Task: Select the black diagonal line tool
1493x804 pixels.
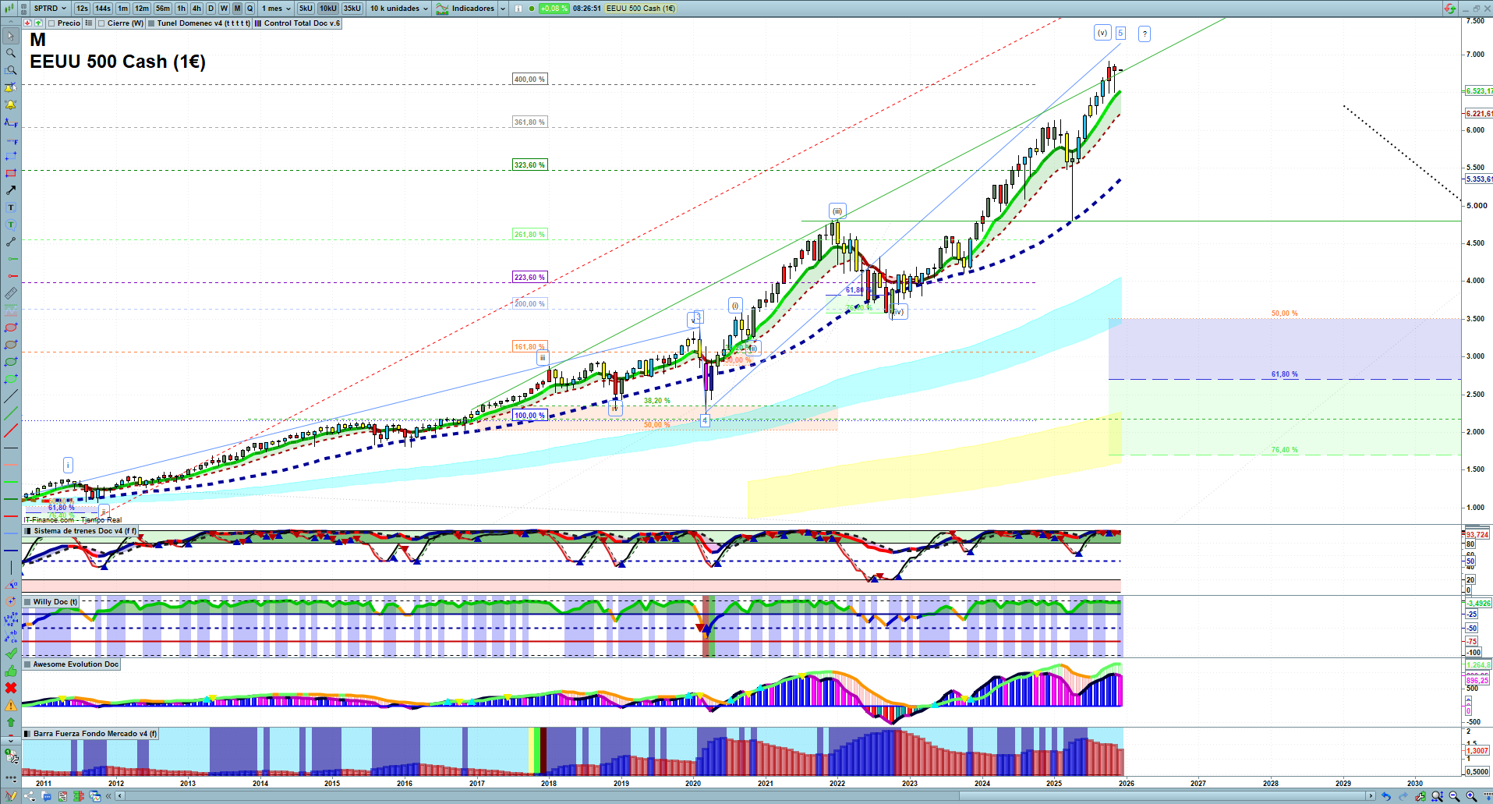Action: (11, 396)
